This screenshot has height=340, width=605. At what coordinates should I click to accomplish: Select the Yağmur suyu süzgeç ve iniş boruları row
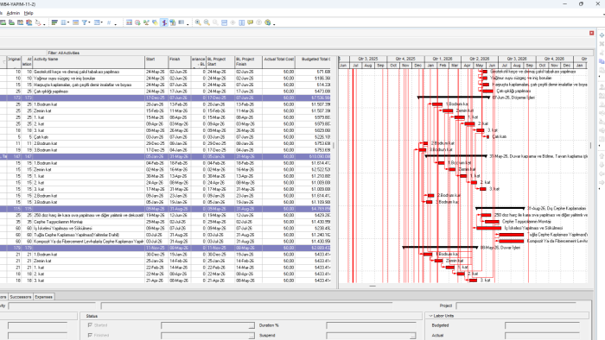[x=165, y=79]
